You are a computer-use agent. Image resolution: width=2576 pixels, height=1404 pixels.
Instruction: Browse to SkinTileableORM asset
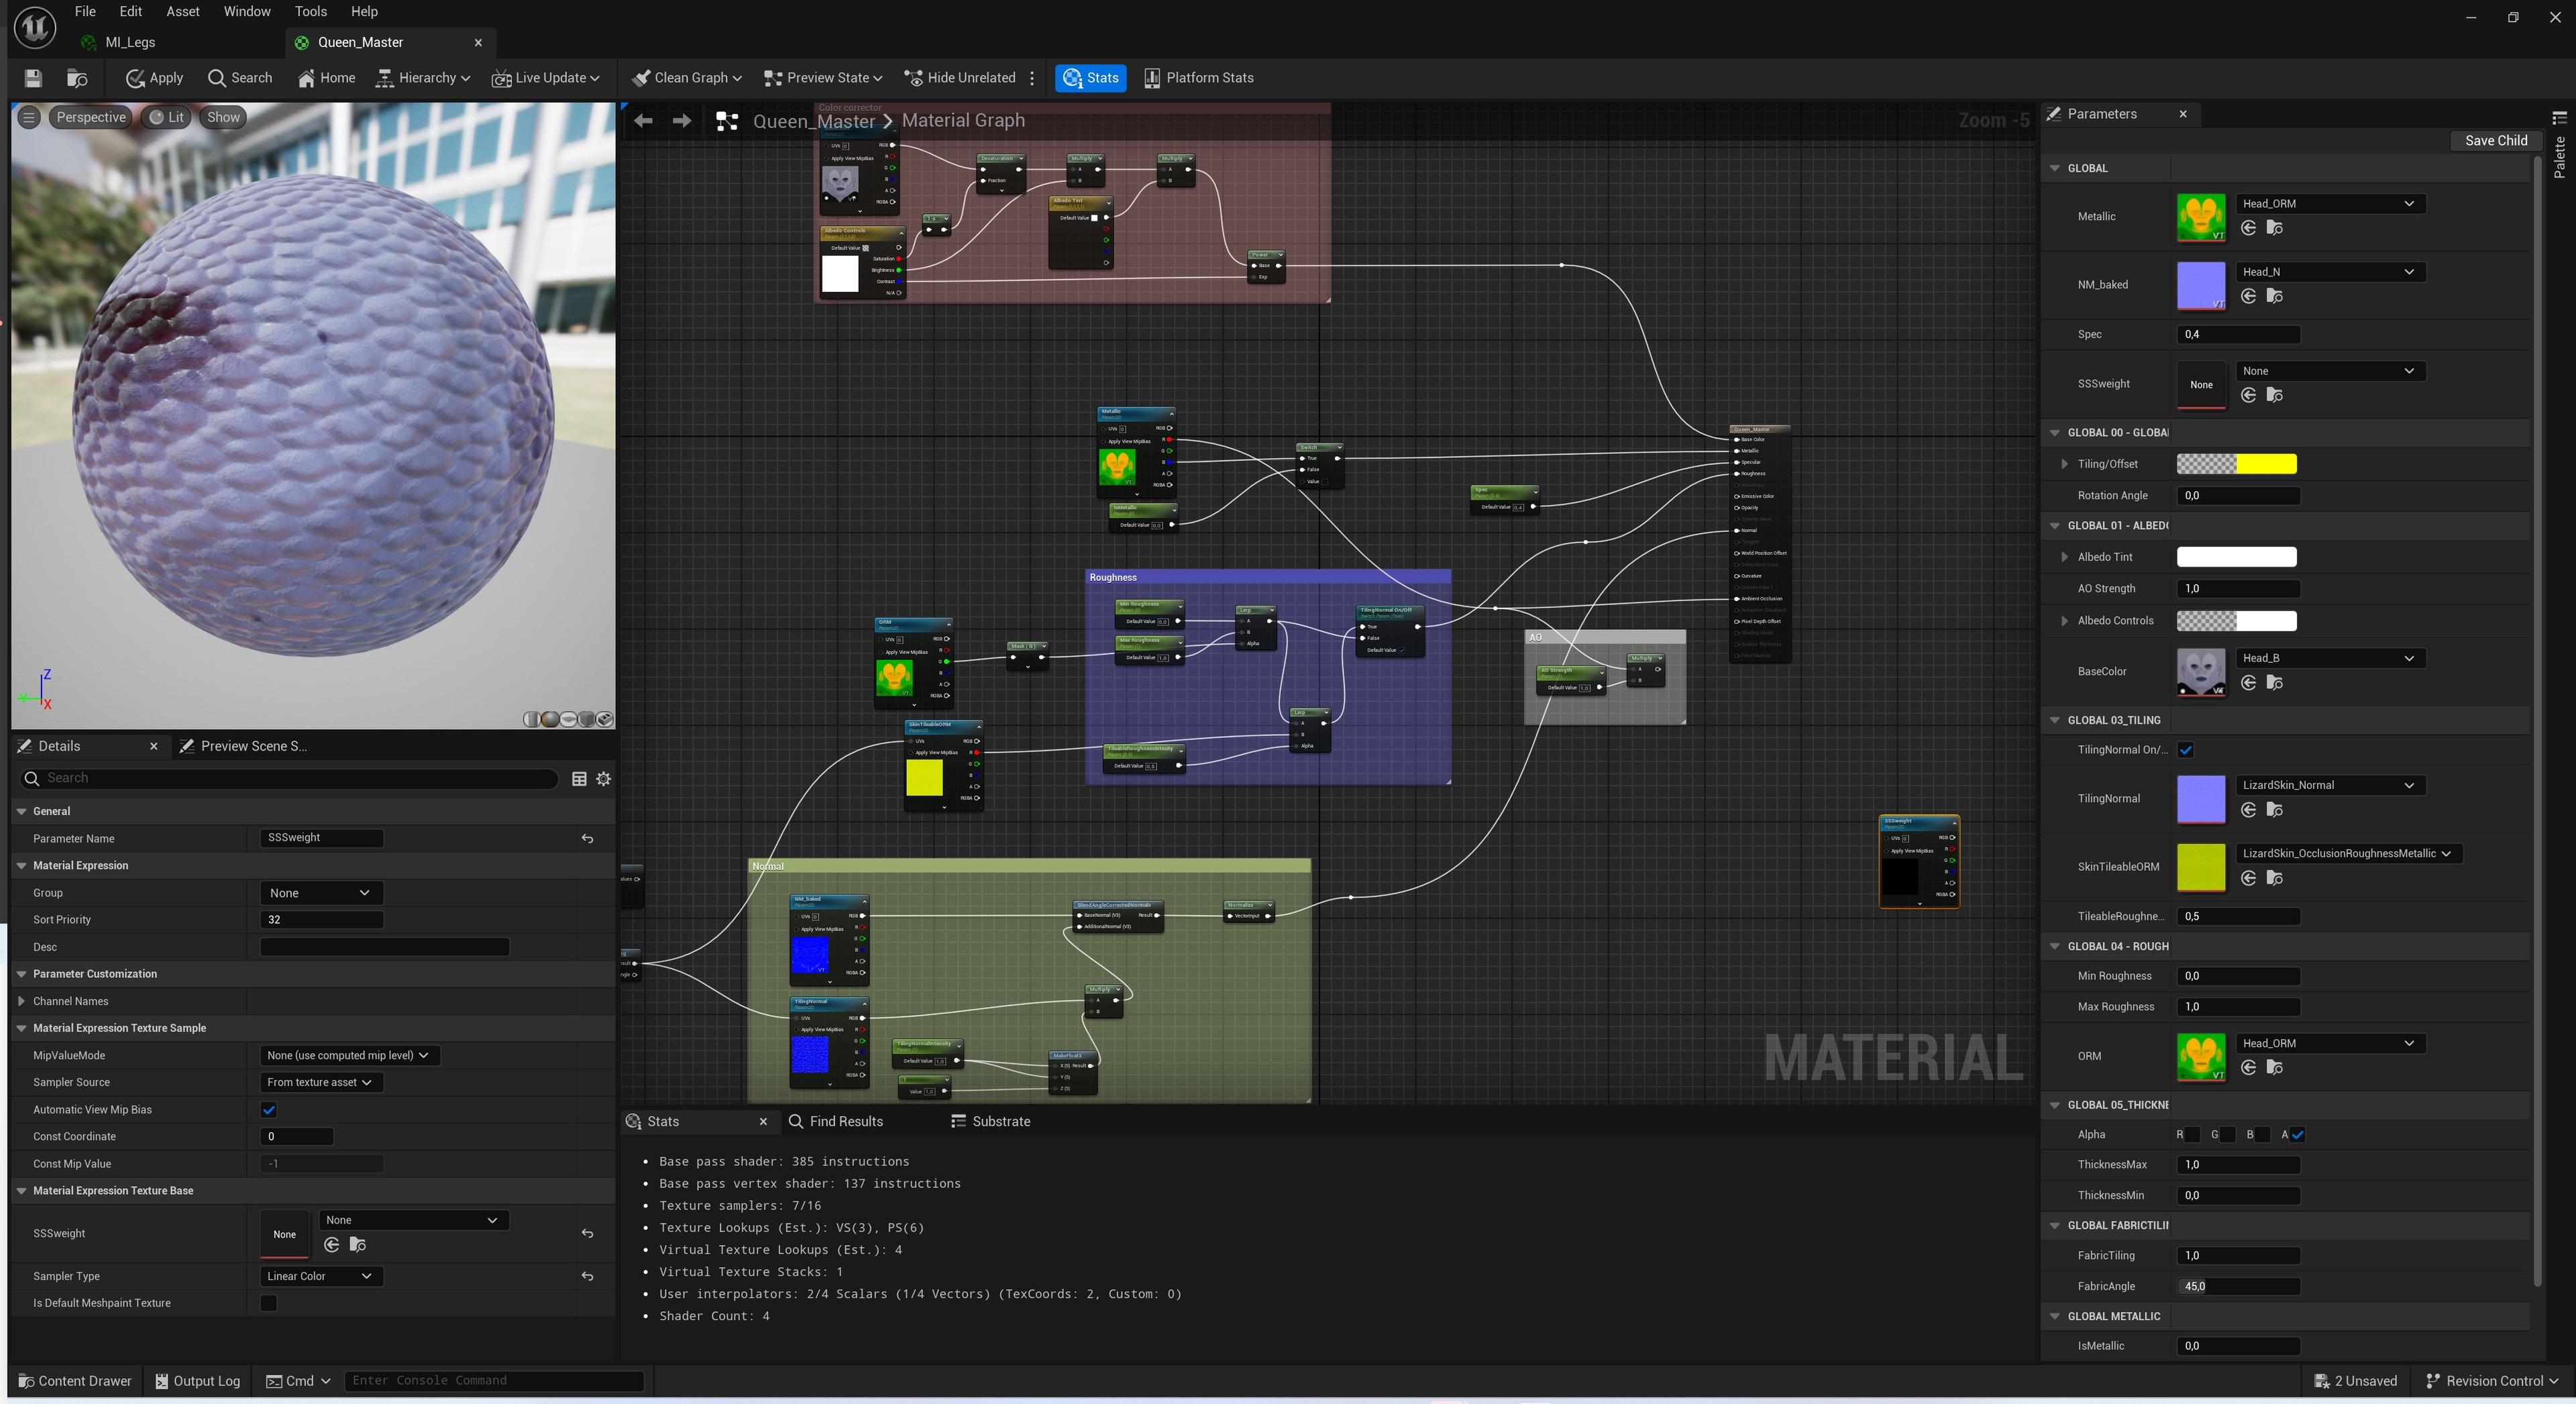(x=2275, y=878)
